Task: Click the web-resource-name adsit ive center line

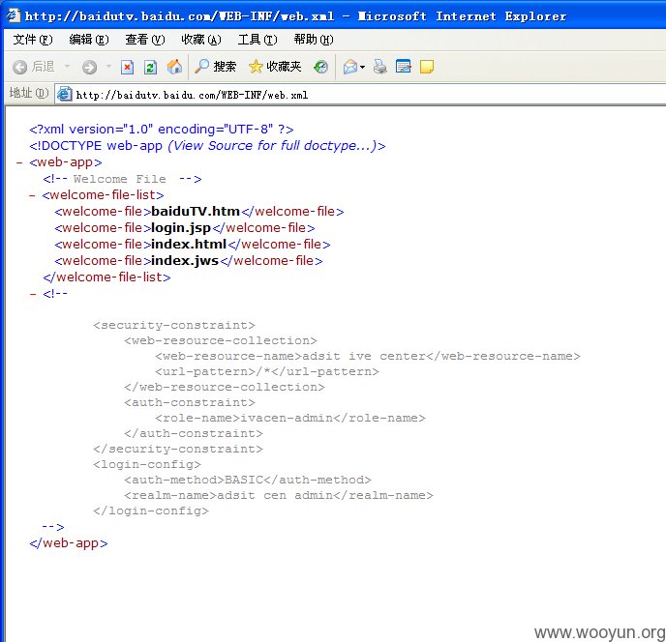Action: (x=368, y=356)
